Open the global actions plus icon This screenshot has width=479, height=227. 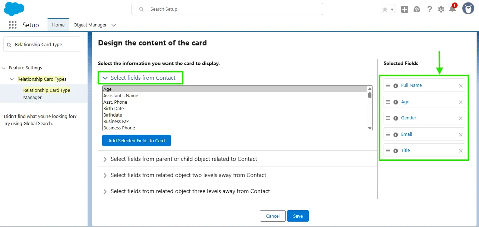pos(405,9)
